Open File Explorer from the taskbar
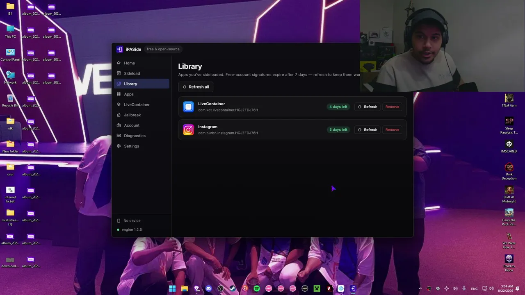525x295 pixels. (x=185, y=288)
